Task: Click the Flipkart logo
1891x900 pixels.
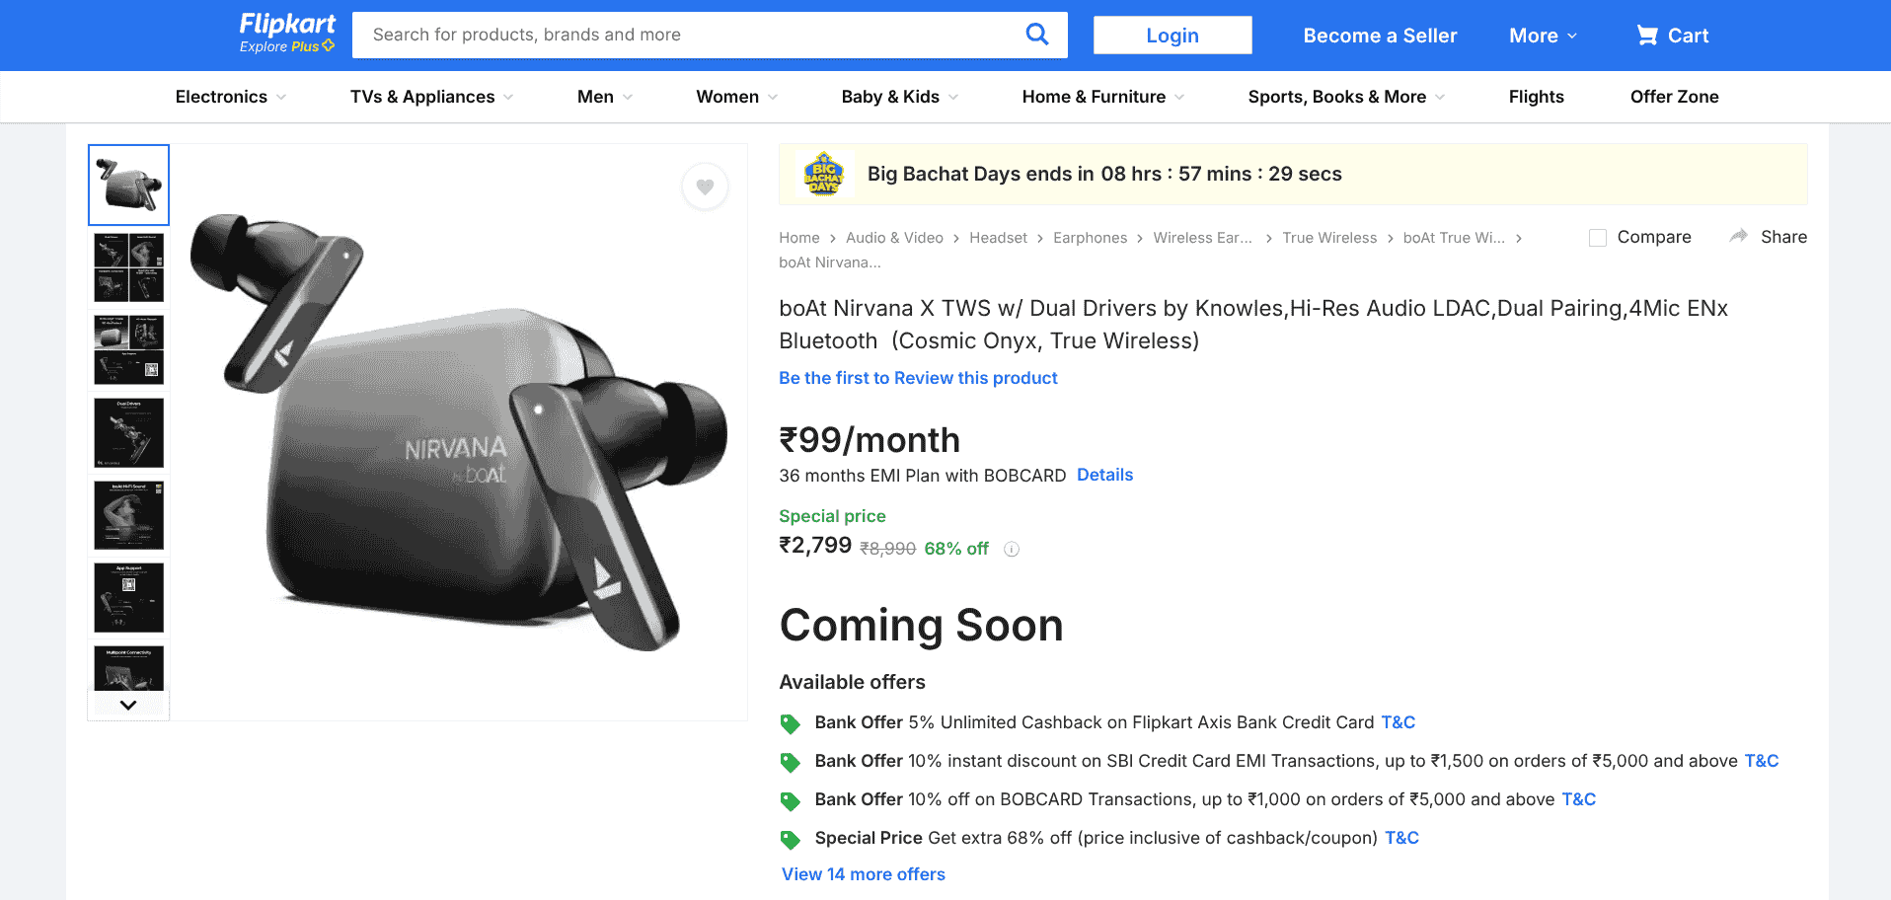Action: pos(286,26)
